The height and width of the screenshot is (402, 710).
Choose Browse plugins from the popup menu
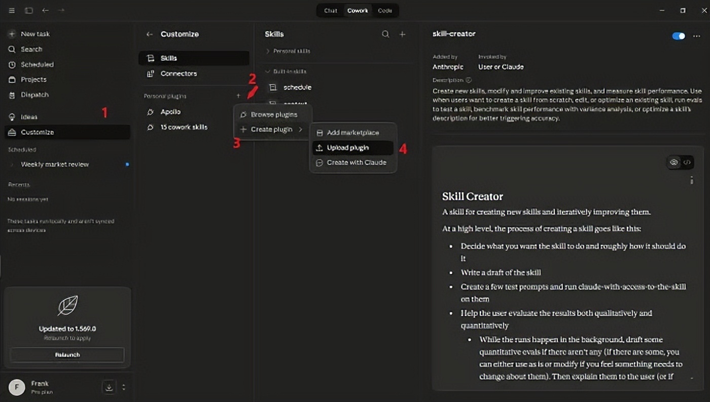pyautogui.click(x=273, y=115)
